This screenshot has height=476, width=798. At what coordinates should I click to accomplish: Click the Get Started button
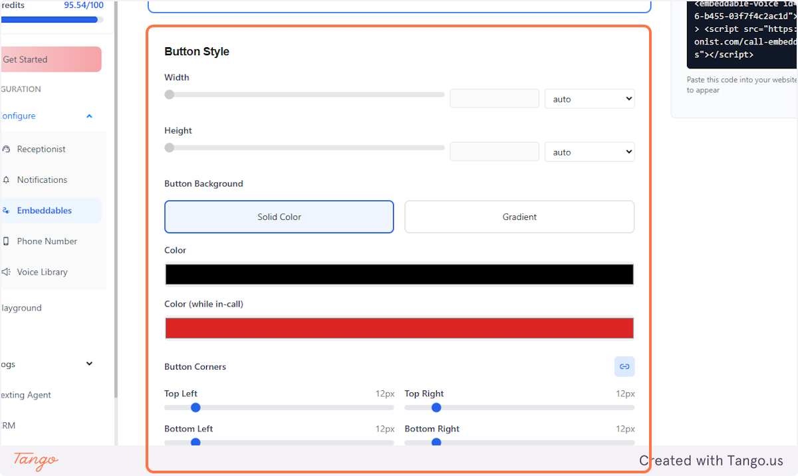[51, 59]
